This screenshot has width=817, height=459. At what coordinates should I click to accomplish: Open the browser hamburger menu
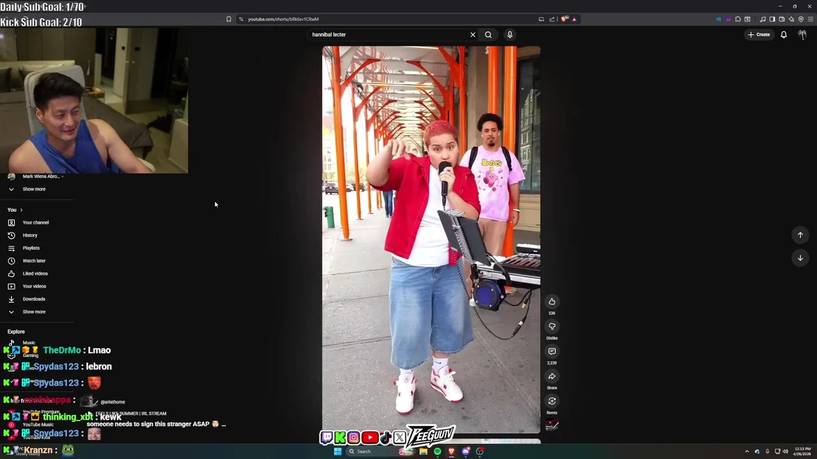point(810,19)
